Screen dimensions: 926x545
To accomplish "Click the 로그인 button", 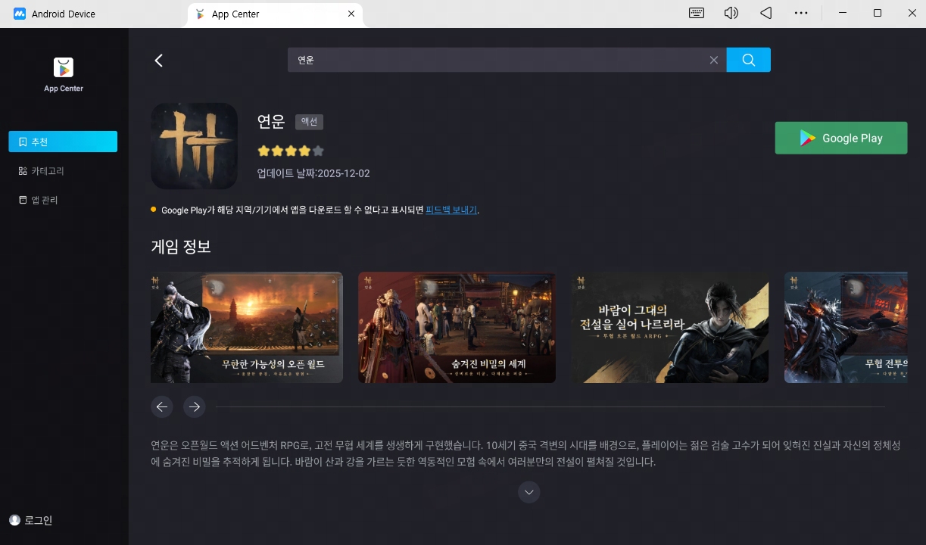I will [31, 520].
